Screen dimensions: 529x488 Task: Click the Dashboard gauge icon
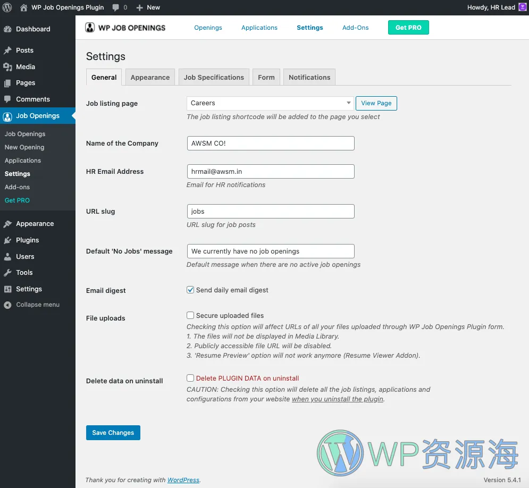coord(7,29)
